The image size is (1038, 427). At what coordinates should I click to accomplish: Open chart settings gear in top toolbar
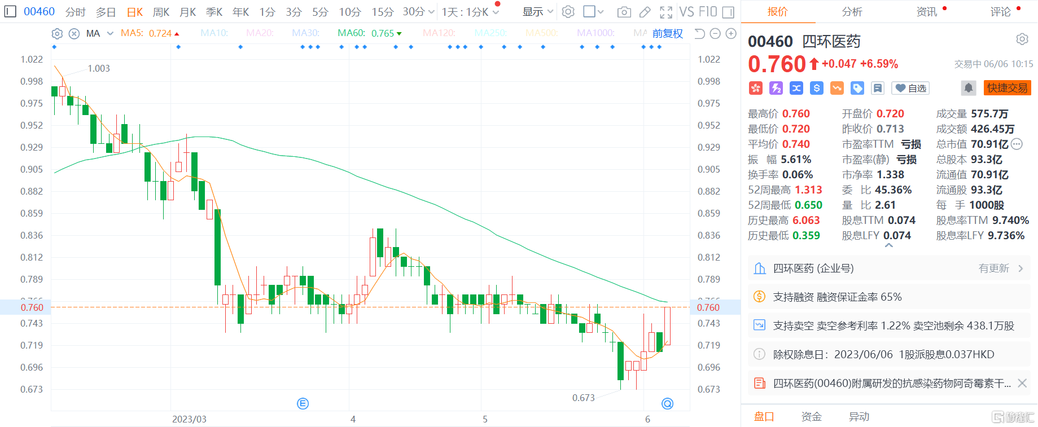point(568,12)
